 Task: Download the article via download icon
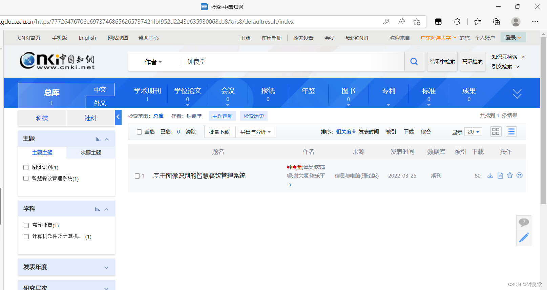[x=490, y=175]
